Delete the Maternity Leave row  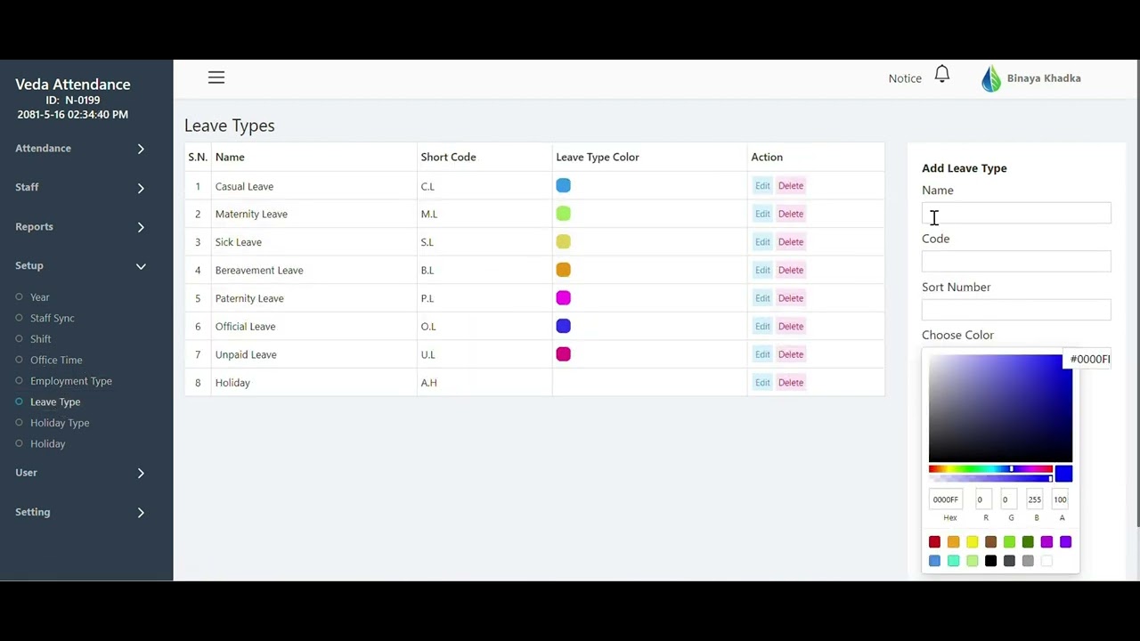point(791,214)
